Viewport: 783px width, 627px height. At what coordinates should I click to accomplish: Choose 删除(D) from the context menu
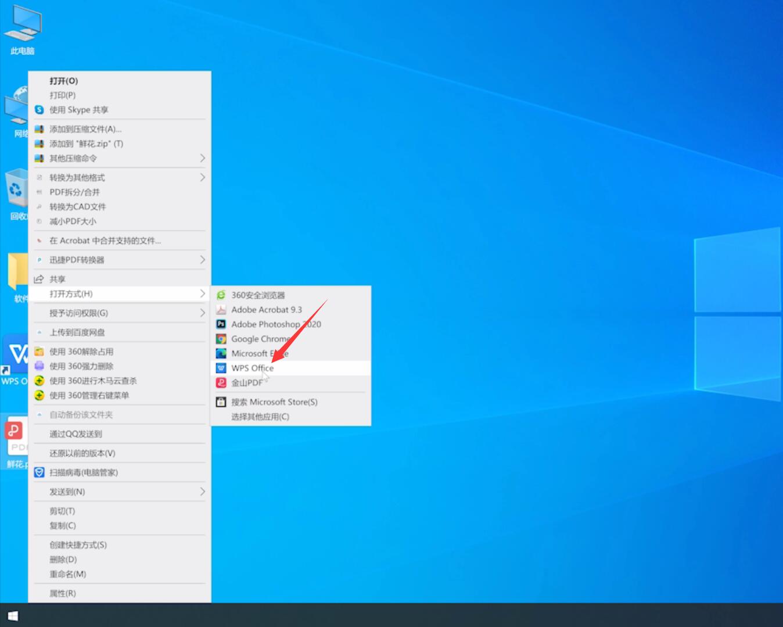point(120,559)
